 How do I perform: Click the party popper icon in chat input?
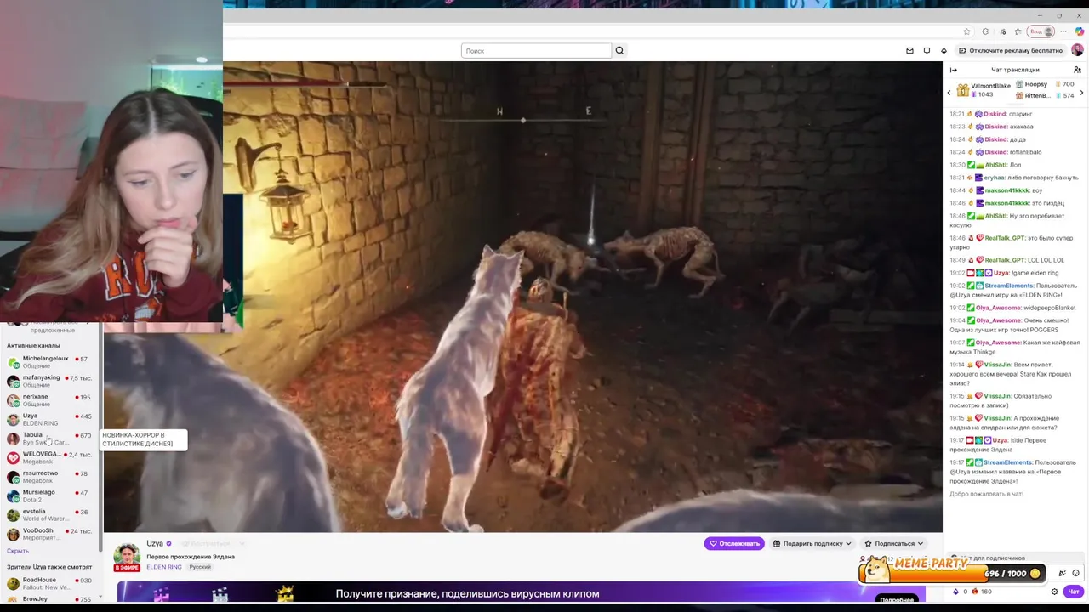(1062, 573)
